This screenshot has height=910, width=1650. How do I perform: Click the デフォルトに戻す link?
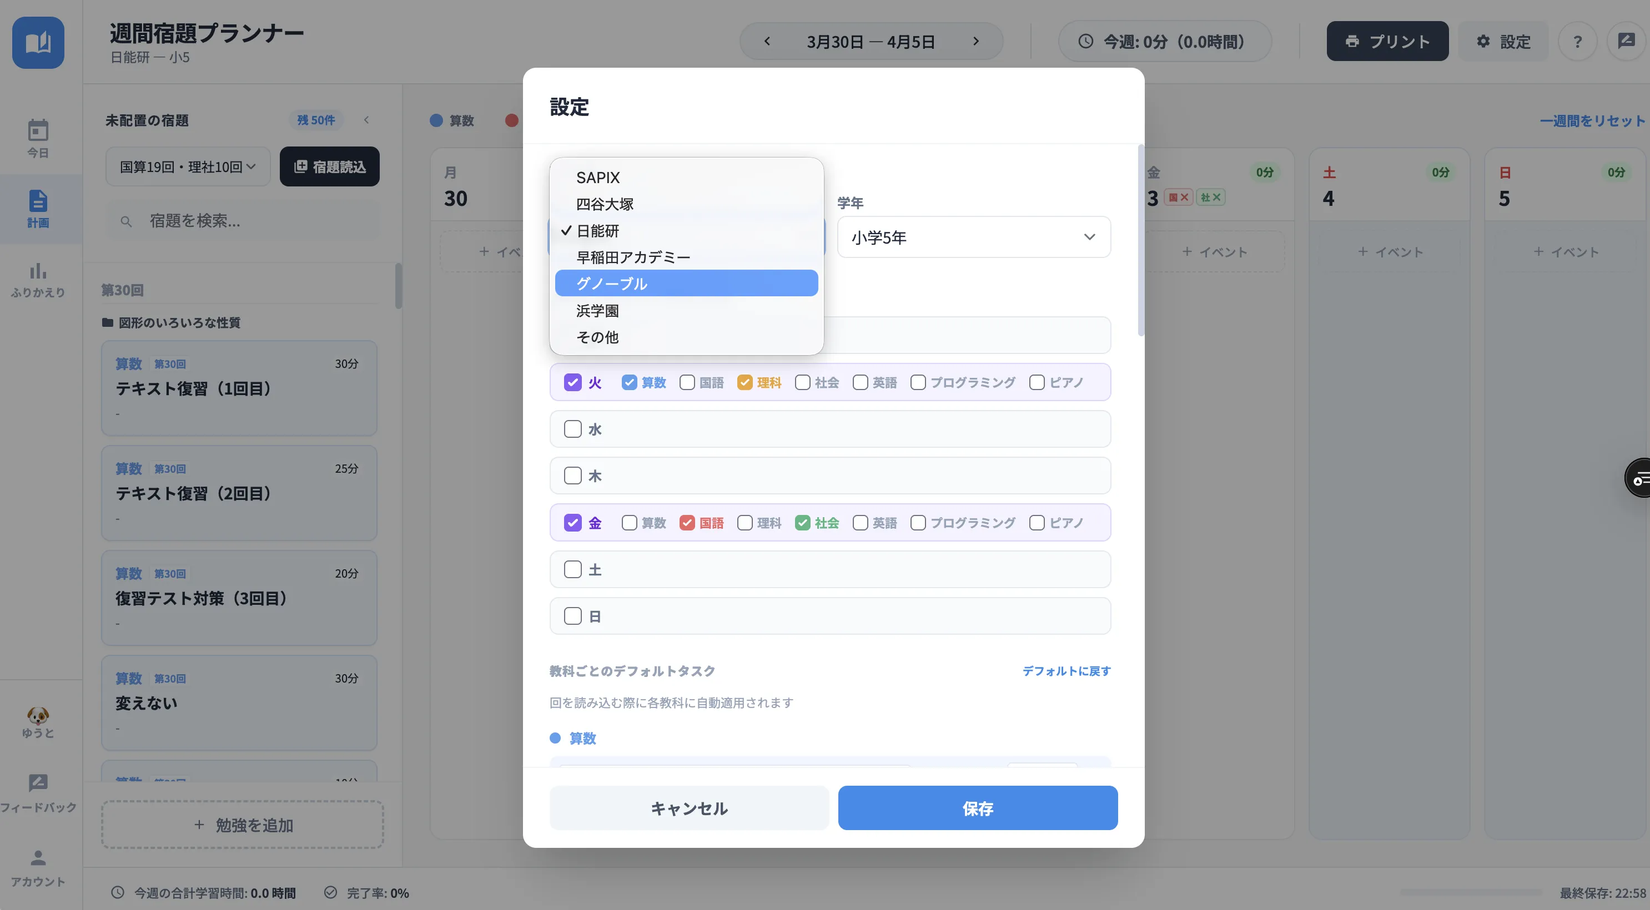pos(1067,670)
